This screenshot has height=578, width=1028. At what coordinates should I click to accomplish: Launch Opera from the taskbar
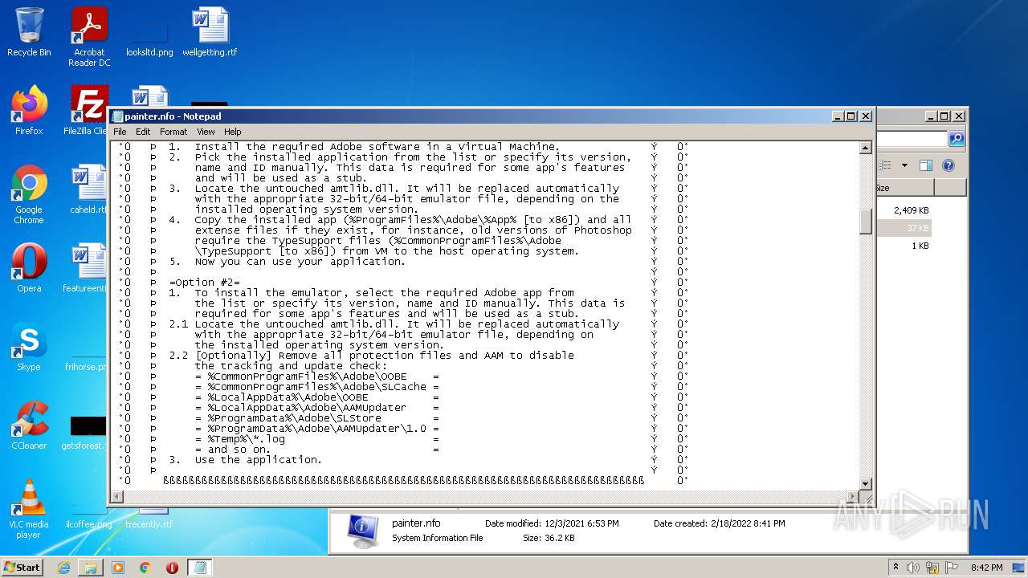click(x=172, y=568)
